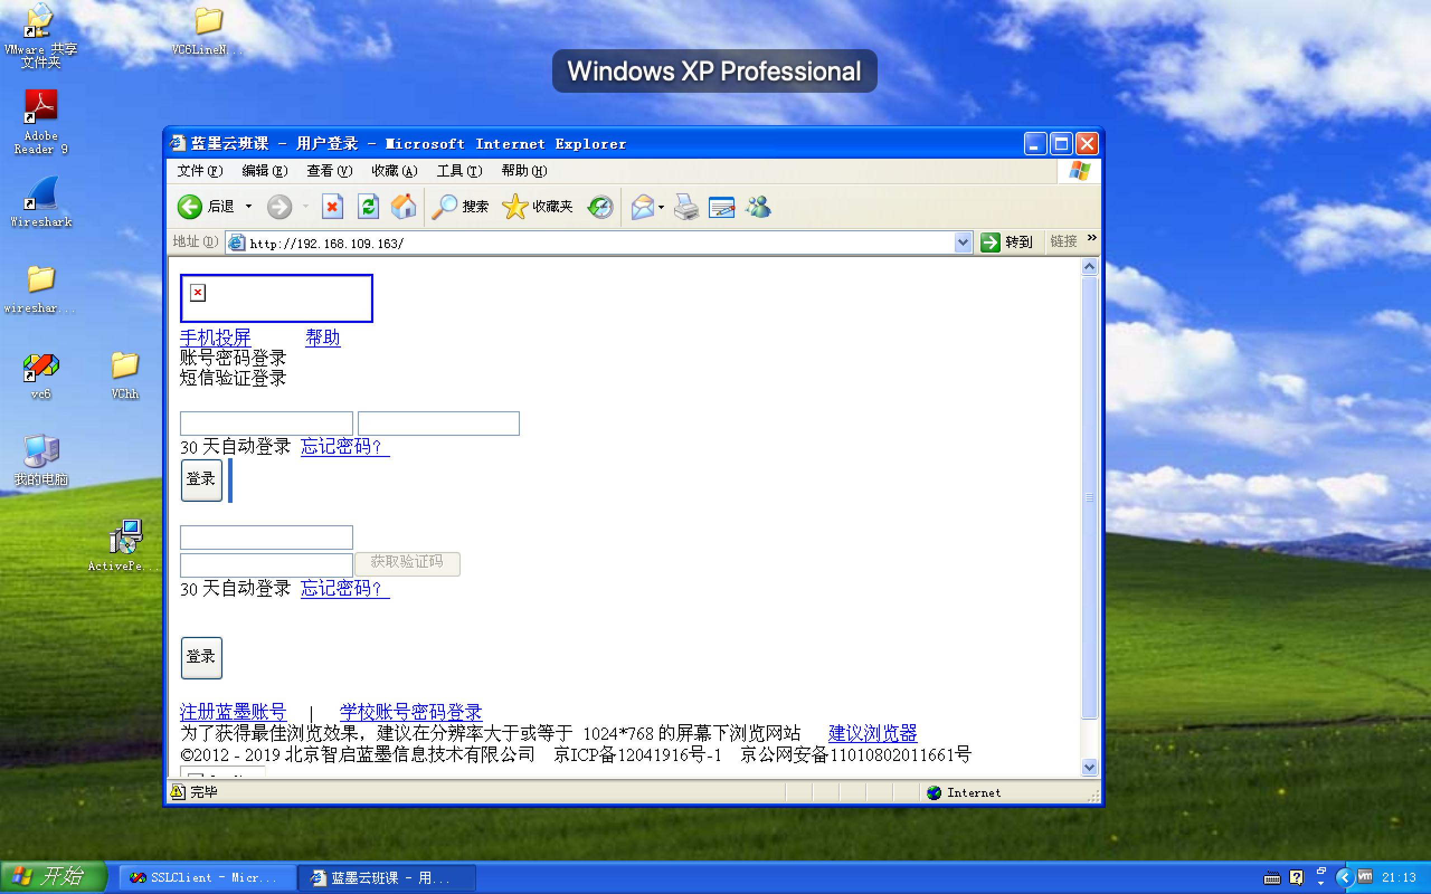This screenshot has height=894, width=1431.
Task: Open the Adobe Reader 9 desktop icon
Action: 41,122
